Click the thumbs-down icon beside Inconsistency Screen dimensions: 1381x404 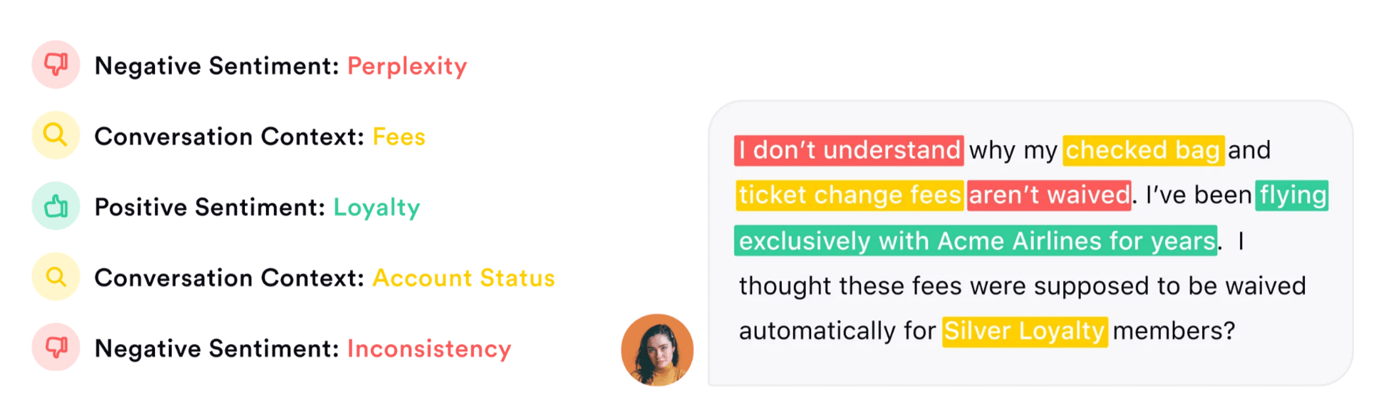pos(56,347)
